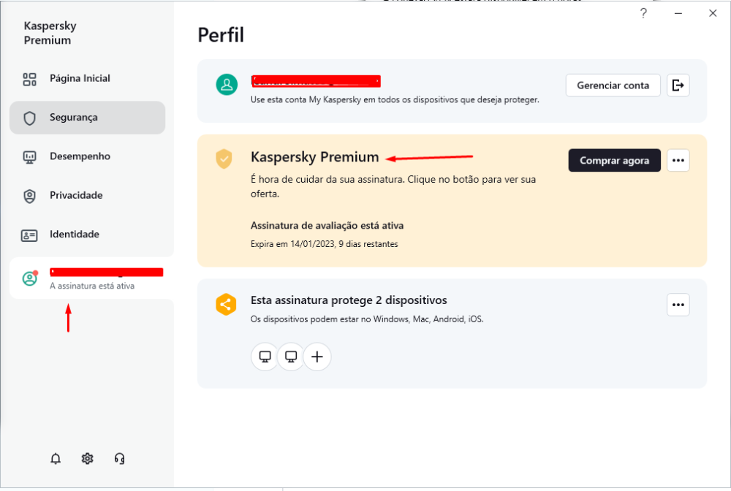Expand subscription options three-dot menu

click(x=678, y=160)
